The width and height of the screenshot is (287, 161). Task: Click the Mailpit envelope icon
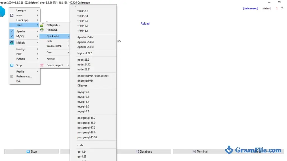point(12,42)
